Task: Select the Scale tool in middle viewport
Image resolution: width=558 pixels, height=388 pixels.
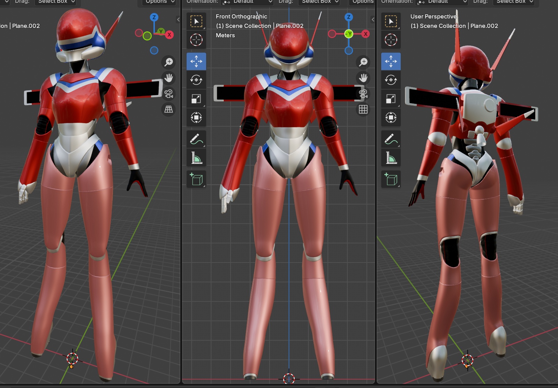Action: [196, 99]
